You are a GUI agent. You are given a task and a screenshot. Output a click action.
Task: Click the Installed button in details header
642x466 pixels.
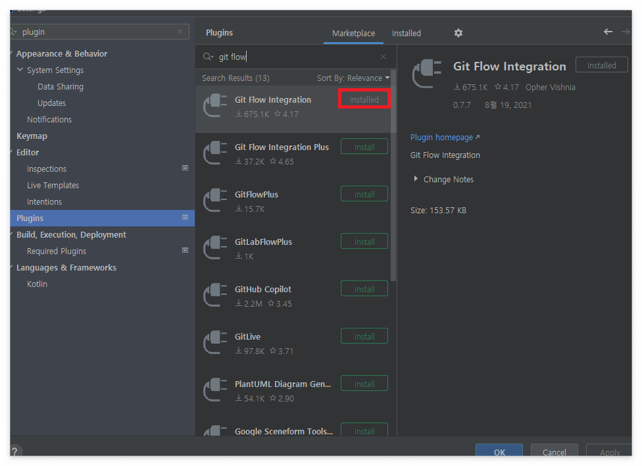point(601,65)
